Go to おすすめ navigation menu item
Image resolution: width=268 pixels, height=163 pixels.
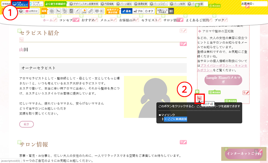tap(88, 20)
